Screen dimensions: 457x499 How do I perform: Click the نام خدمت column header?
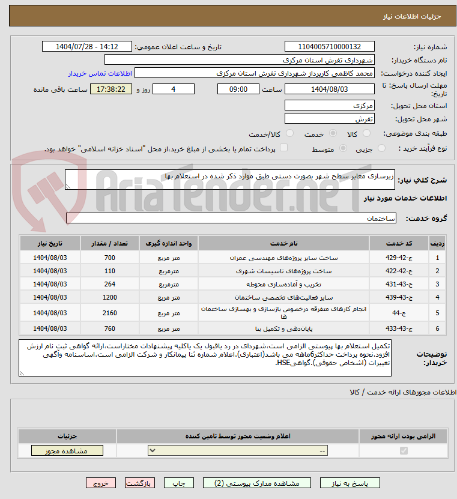[x=284, y=243]
